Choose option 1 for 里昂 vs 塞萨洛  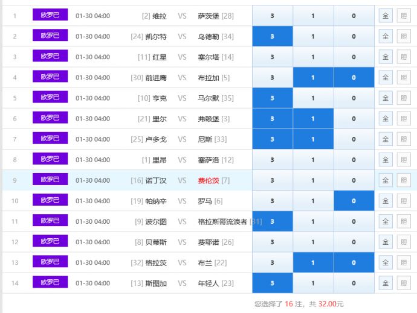(x=312, y=160)
